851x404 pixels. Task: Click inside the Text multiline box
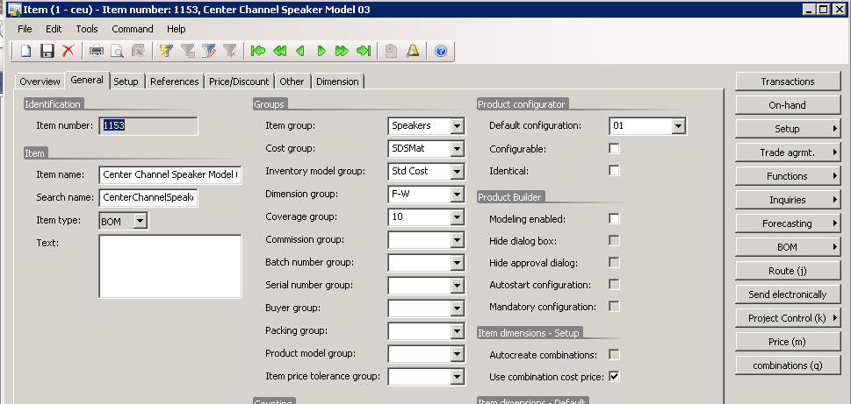169,266
